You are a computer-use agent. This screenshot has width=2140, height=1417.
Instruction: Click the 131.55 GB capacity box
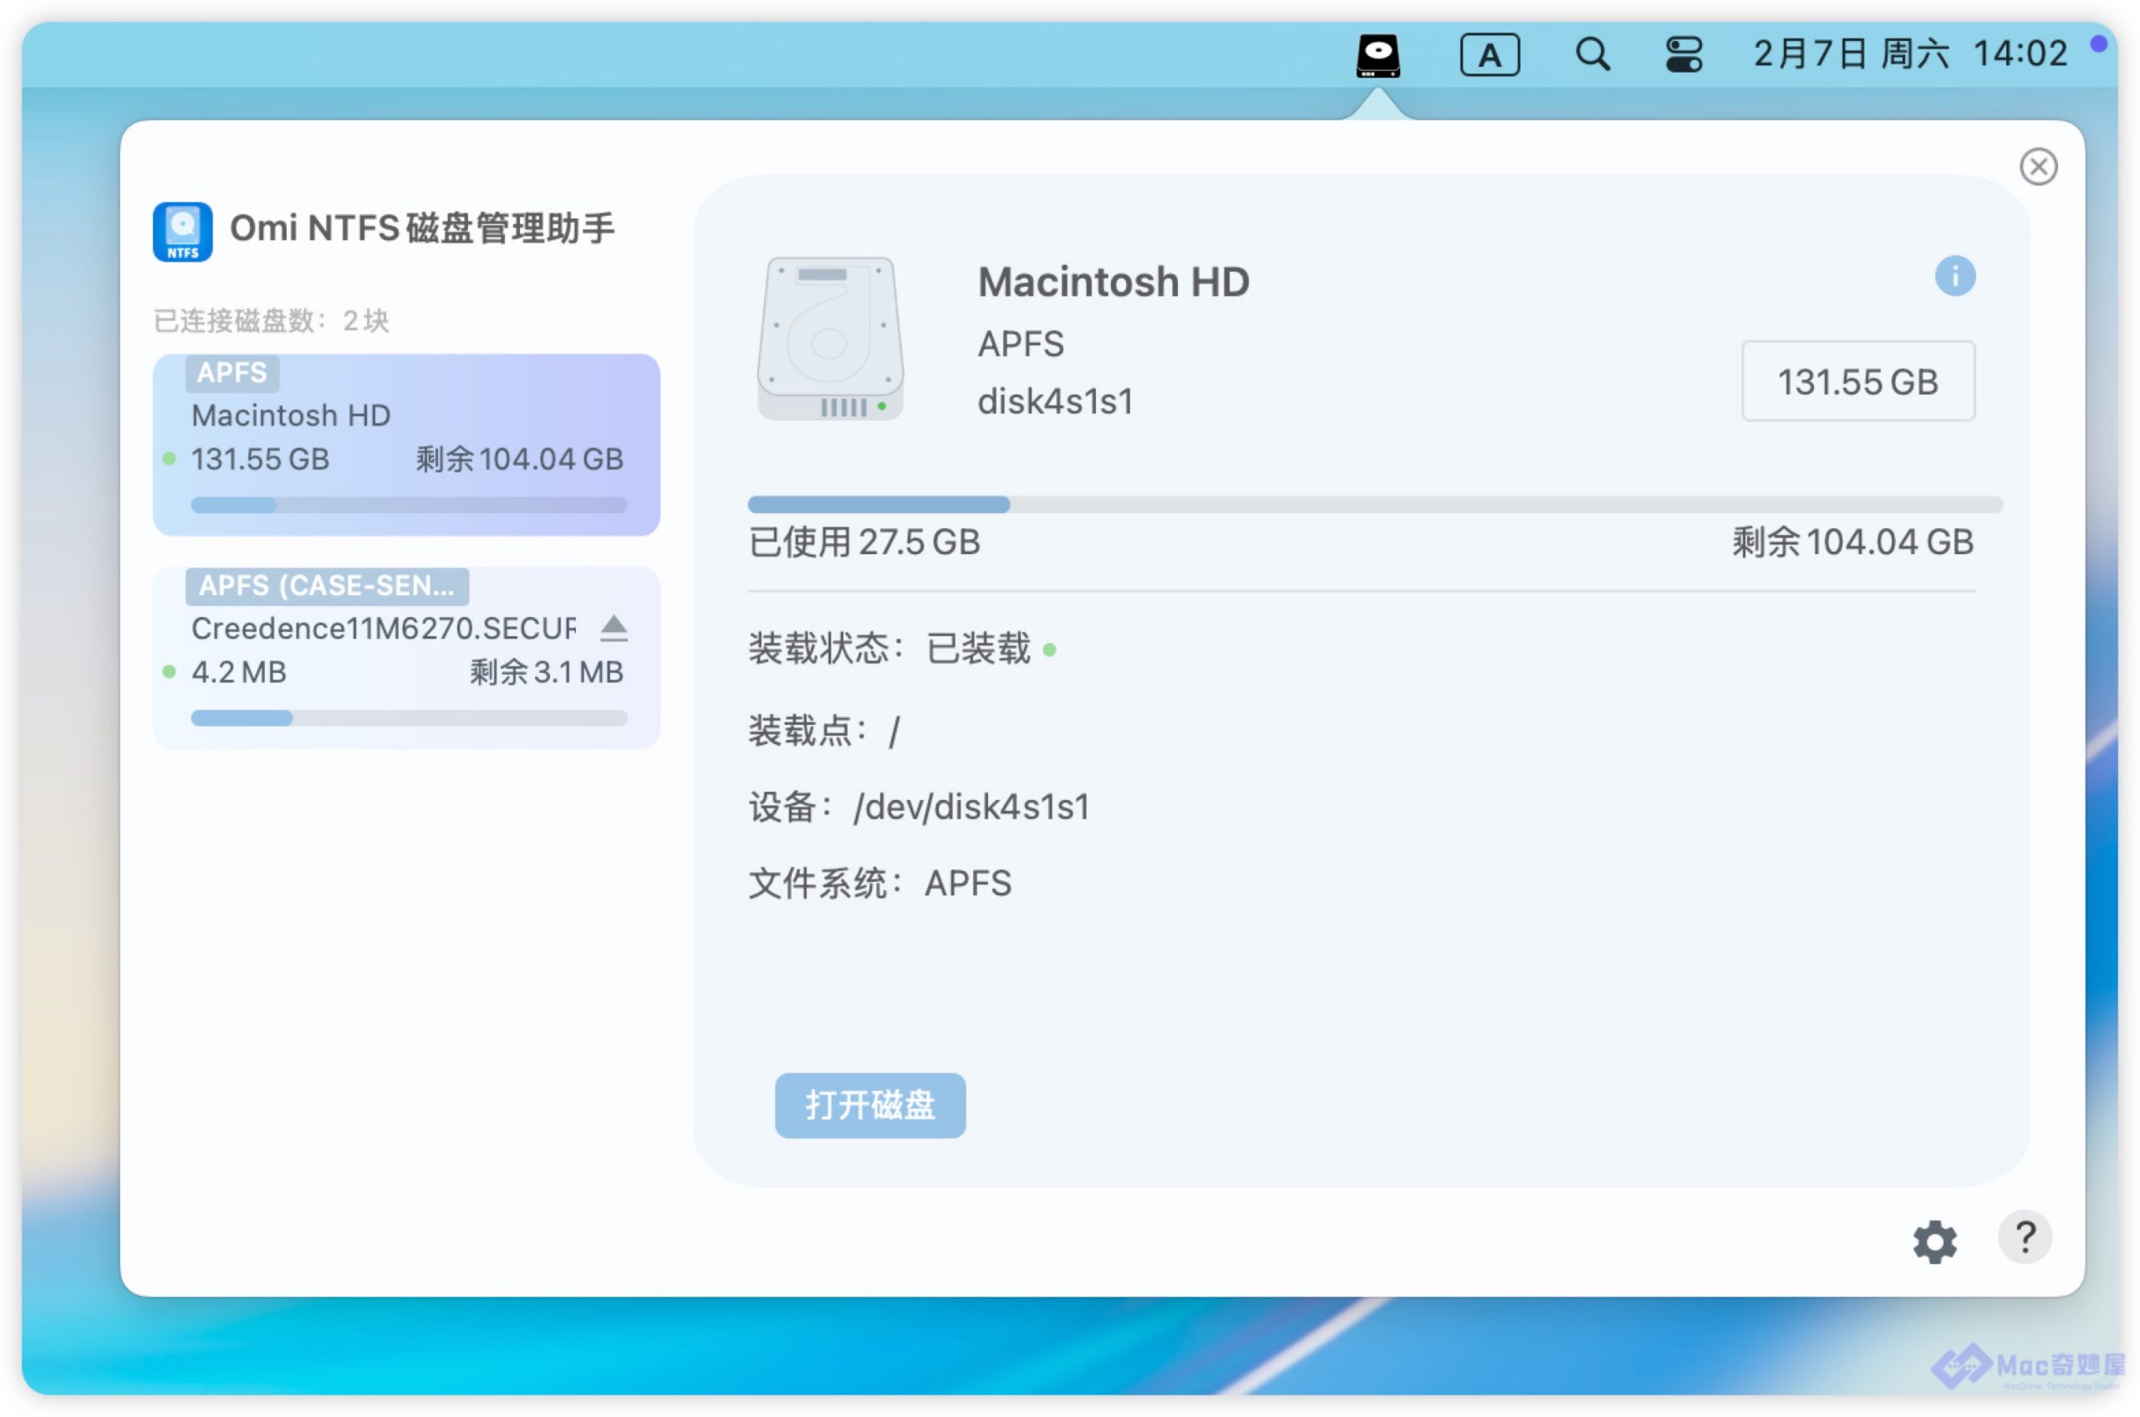pyautogui.click(x=1857, y=381)
